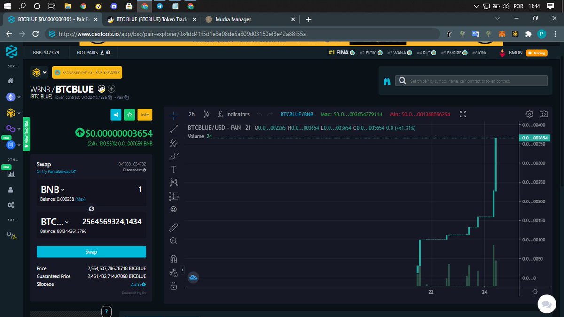Click the binoculars icon beside the search box
Screen dimensions: 564x317
[x=387, y=81]
